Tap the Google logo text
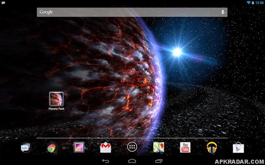The height and width of the screenshot is (165, 265). point(46,12)
